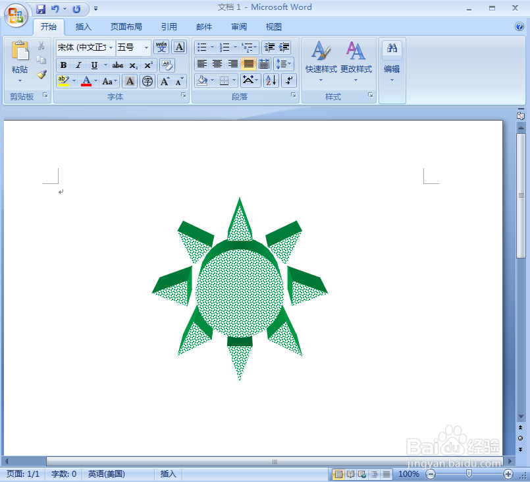This screenshot has height=482, width=530.
Task: Switch to the 视图 tab
Action: point(274,27)
